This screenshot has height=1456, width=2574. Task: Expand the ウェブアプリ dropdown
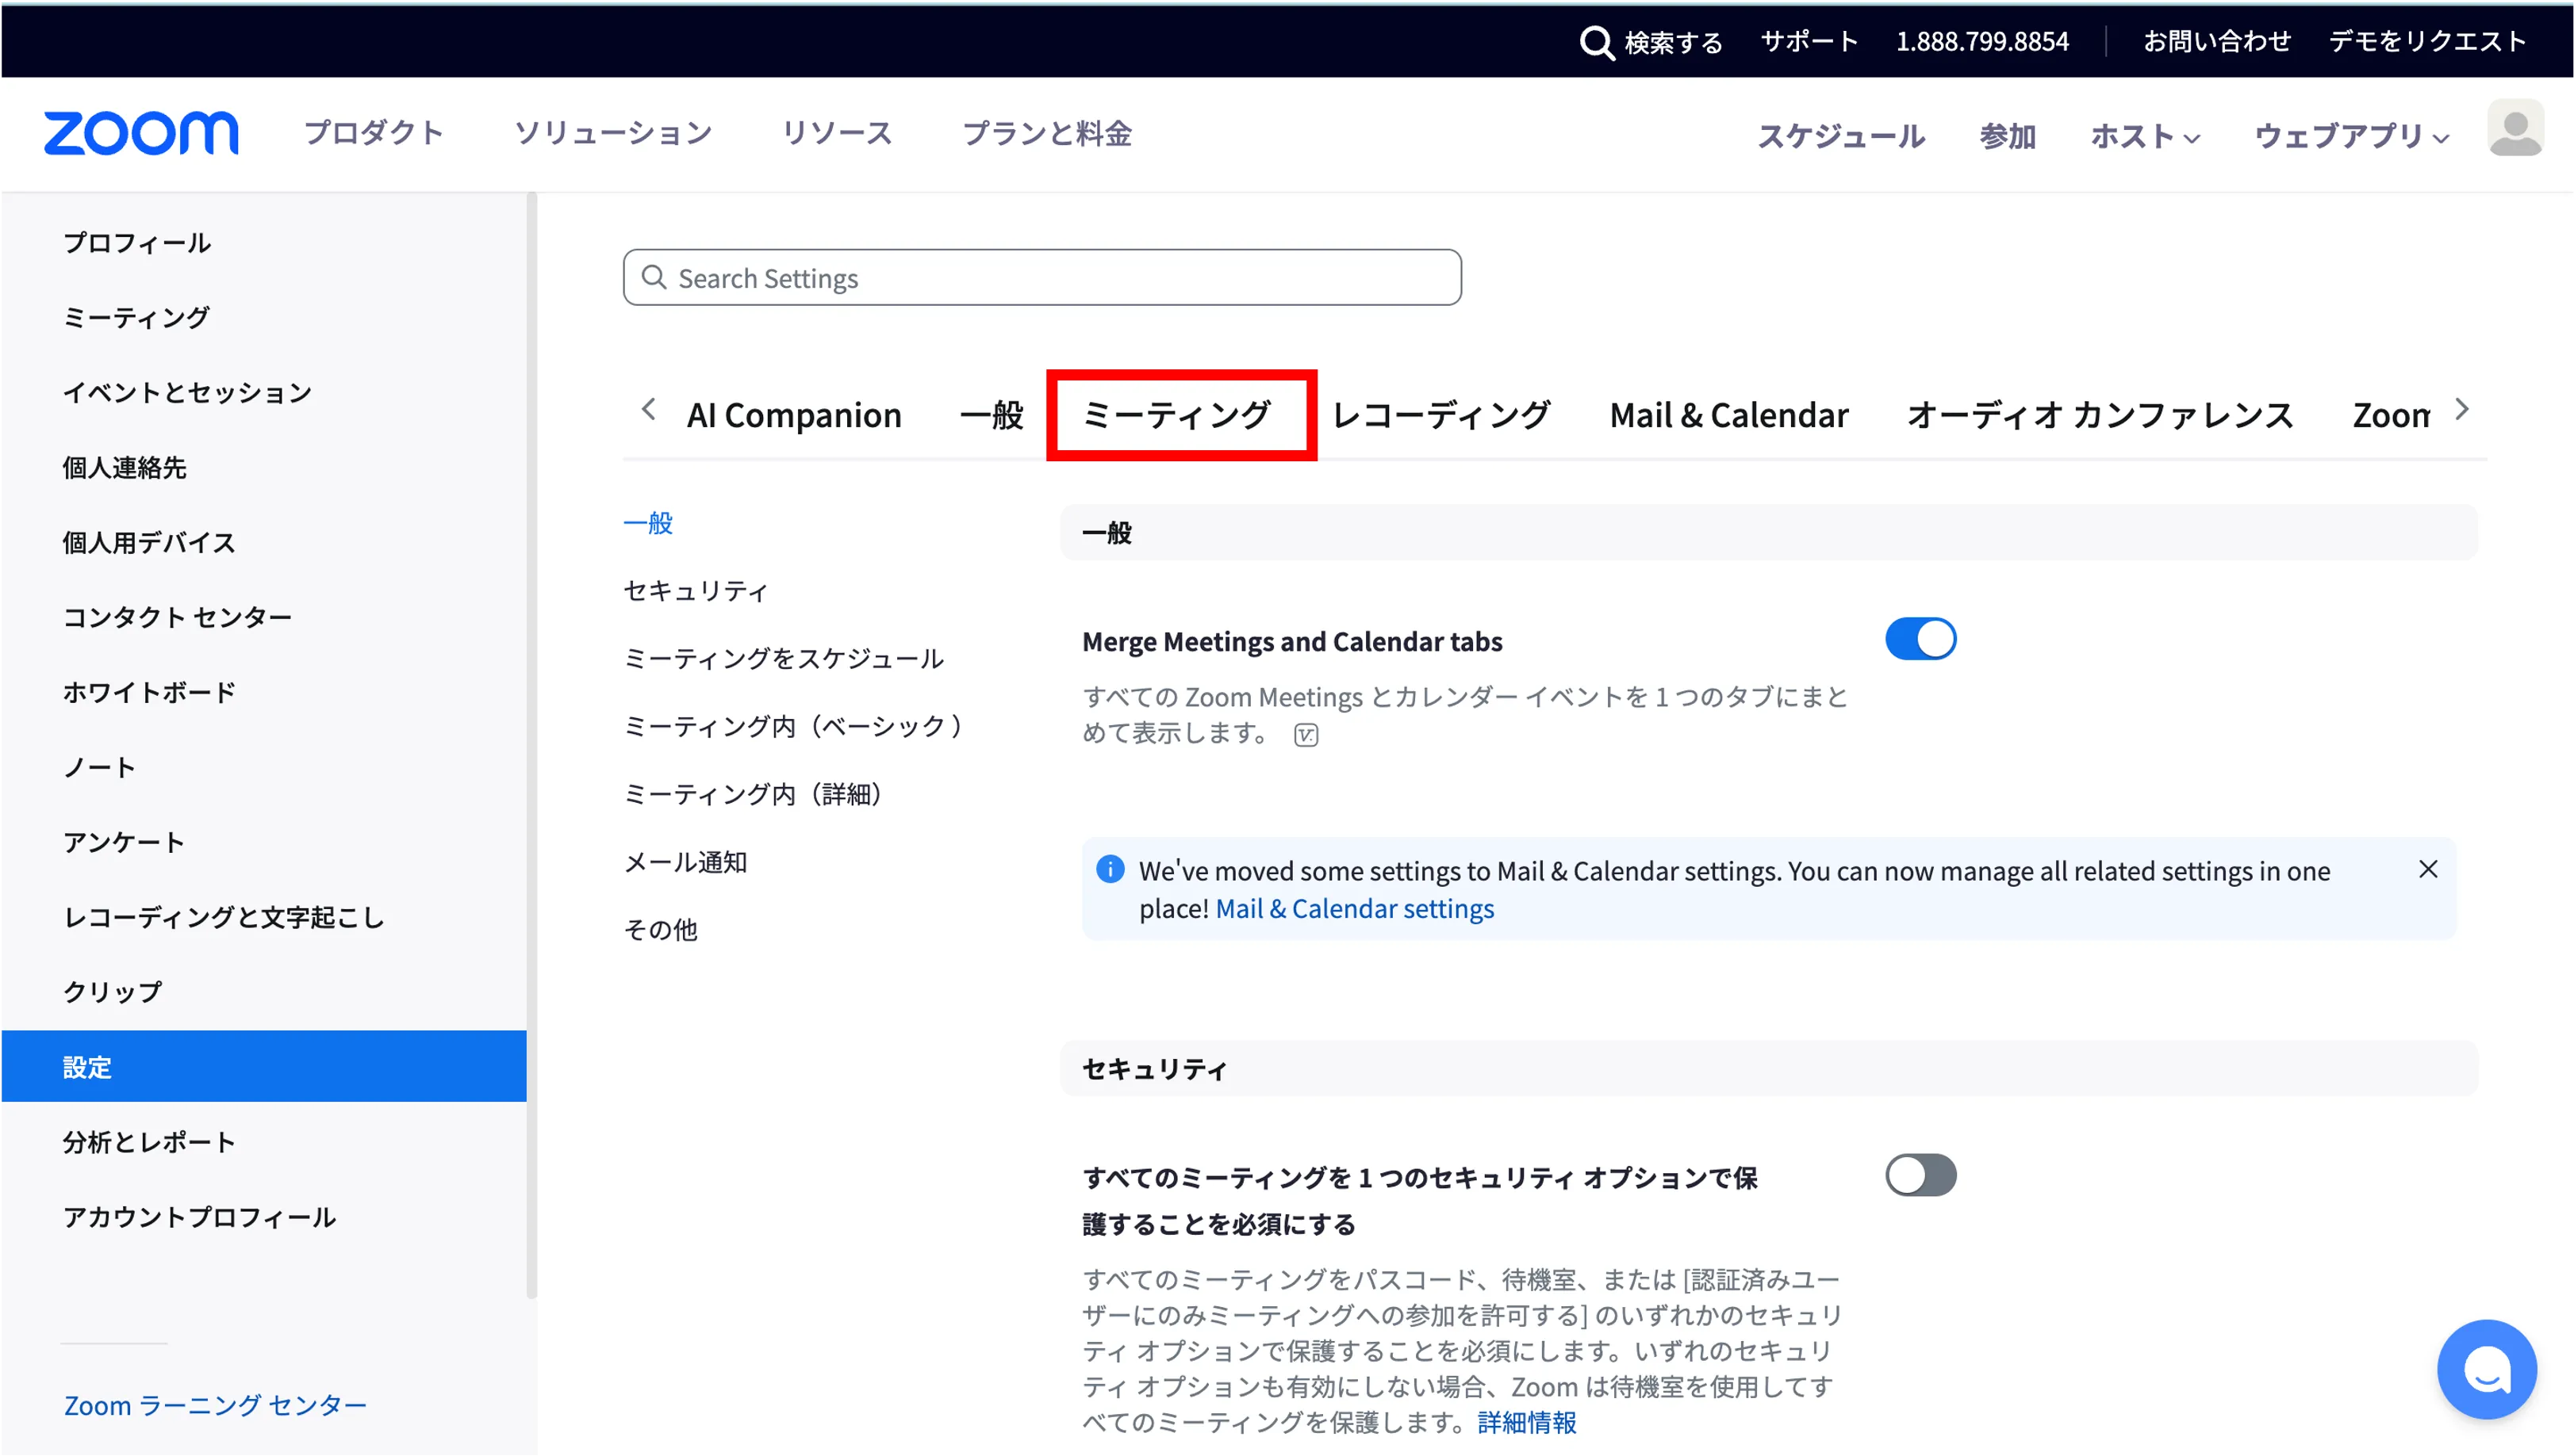pyautogui.click(x=2351, y=136)
